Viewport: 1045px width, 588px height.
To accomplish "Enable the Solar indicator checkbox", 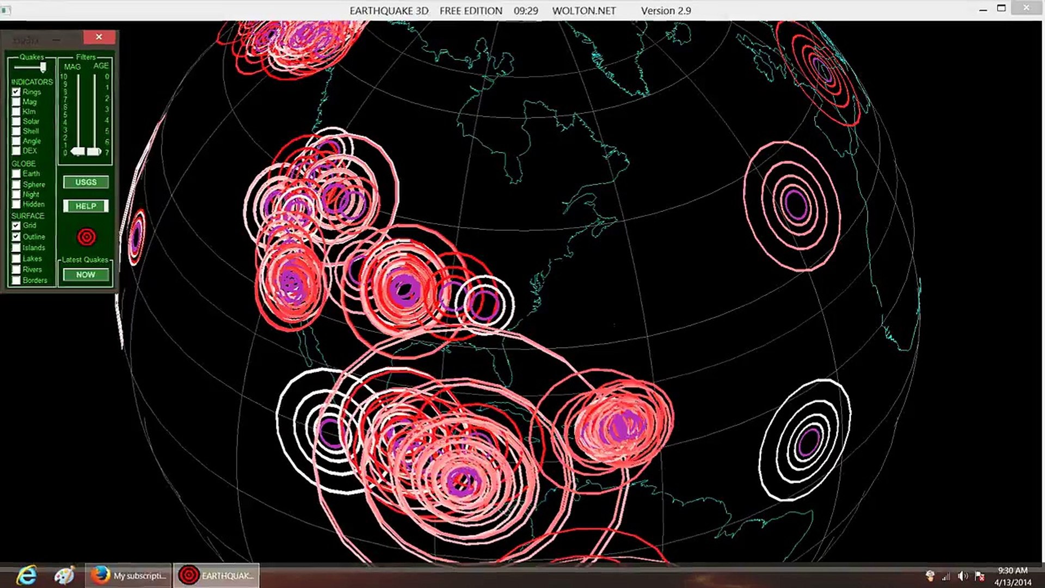I will [16, 121].
